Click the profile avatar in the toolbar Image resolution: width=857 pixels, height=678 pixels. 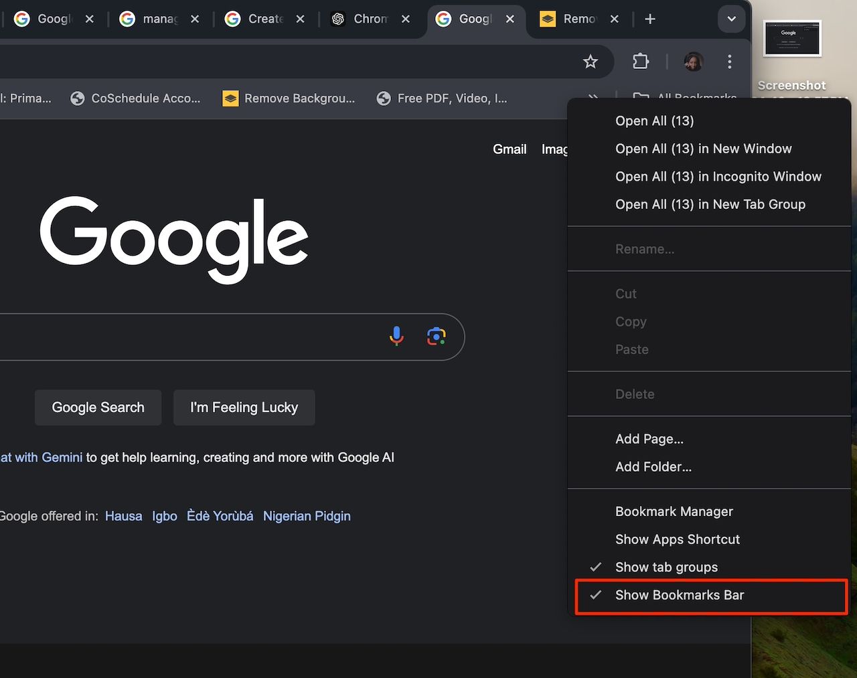(694, 61)
